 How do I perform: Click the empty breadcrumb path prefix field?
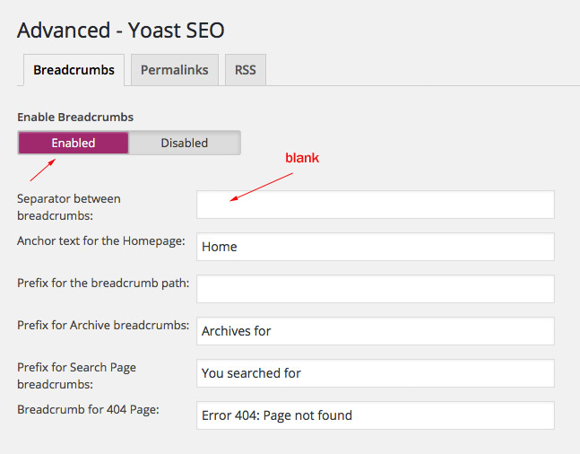click(x=375, y=289)
